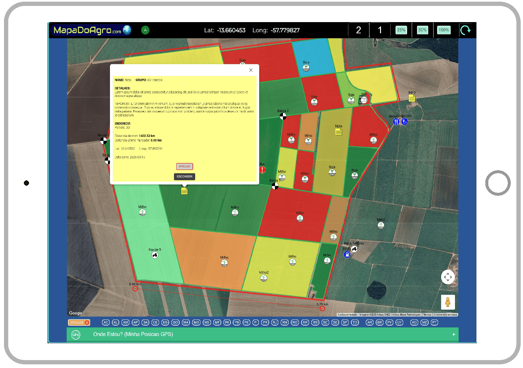Toggle the GO state filter
523x368 pixels.
(175, 322)
